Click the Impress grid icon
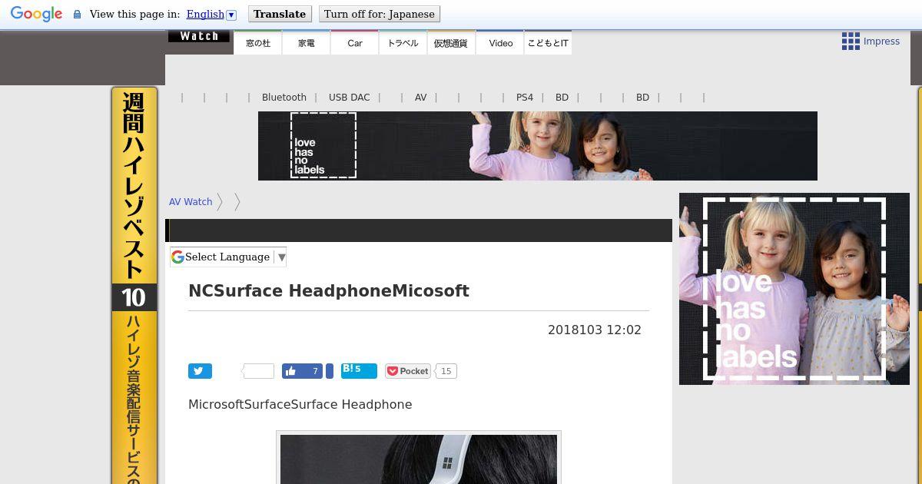922x484 pixels. pos(851,41)
